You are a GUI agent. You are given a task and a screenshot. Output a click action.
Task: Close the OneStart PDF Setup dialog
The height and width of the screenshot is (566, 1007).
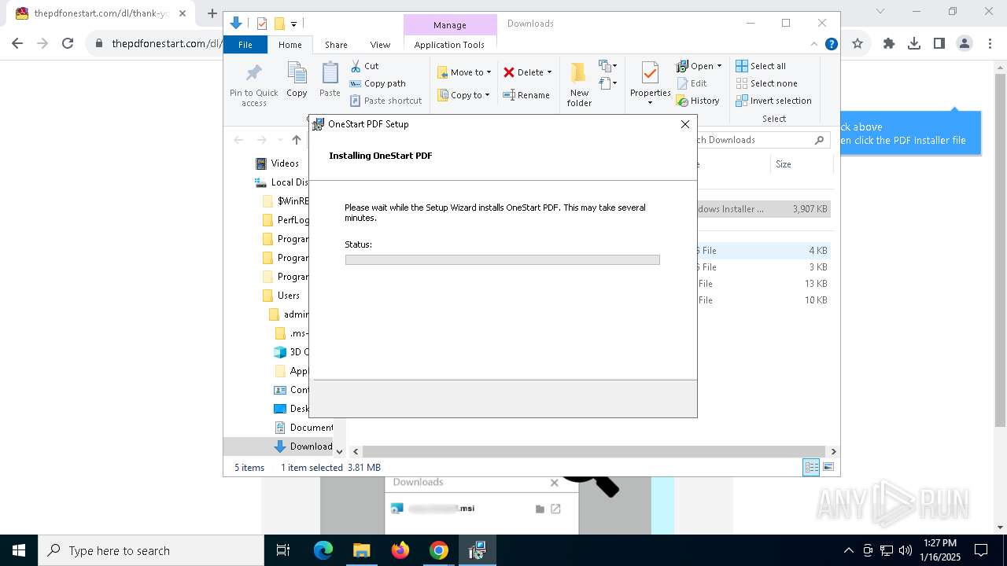coord(684,124)
